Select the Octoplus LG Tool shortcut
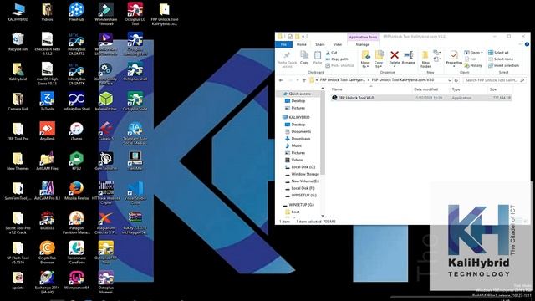Screen dimensions: 535x301 [x=135, y=14]
